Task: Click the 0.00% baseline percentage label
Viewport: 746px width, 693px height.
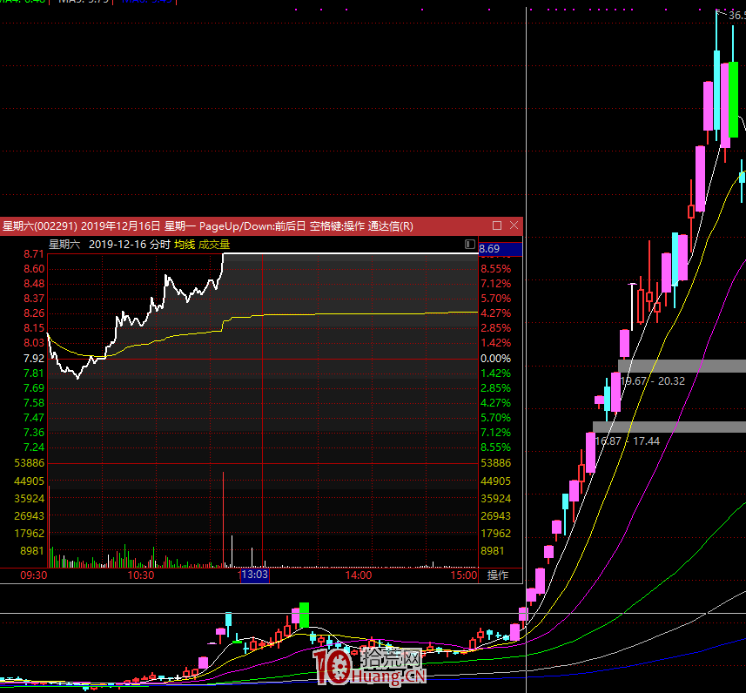Action: tap(496, 359)
